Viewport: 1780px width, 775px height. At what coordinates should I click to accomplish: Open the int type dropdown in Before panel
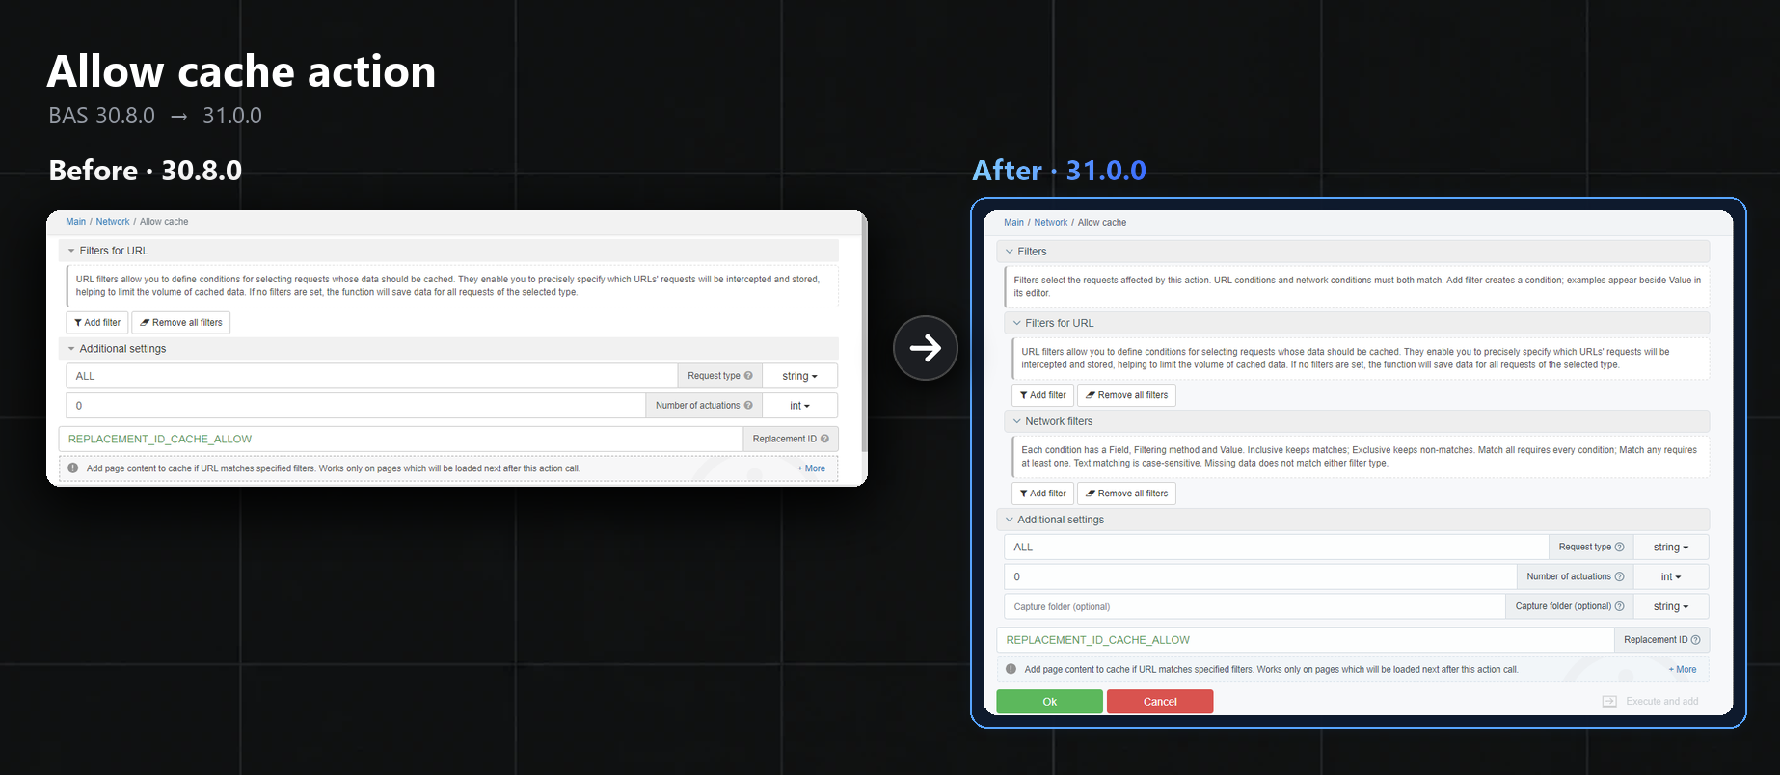click(x=799, y=406)
